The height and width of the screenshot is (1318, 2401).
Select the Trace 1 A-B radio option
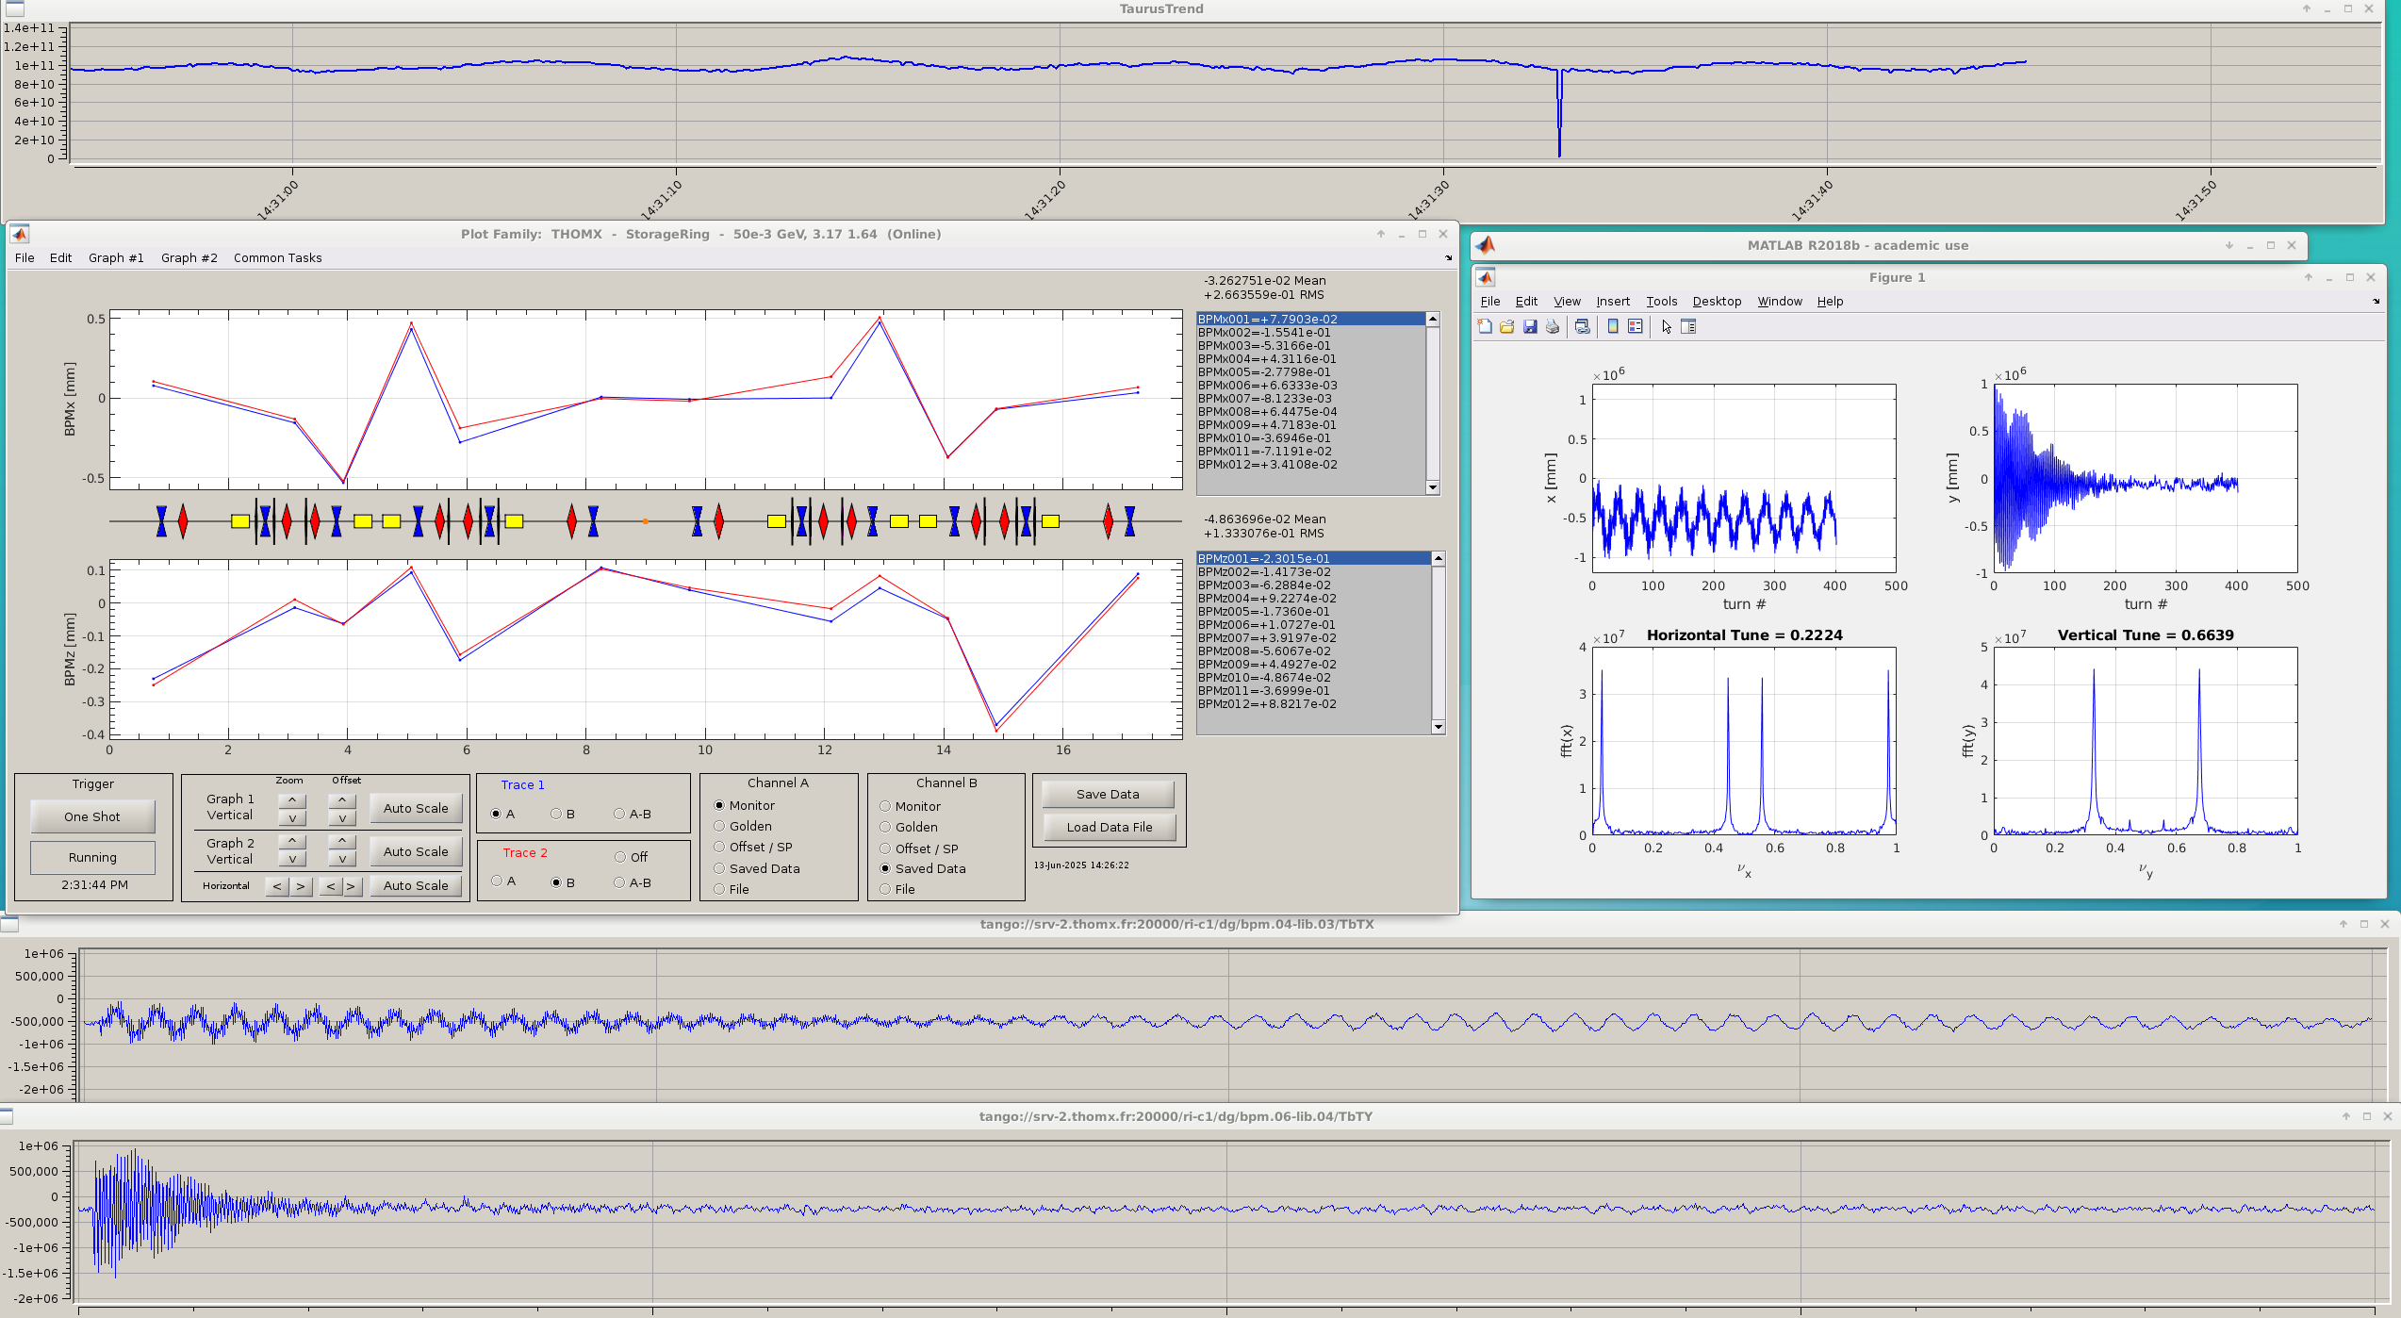(619, 814)
